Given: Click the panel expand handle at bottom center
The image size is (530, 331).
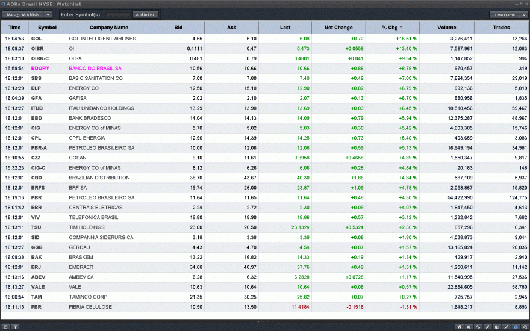Looking at the screenshot, I should pos(265,321).
